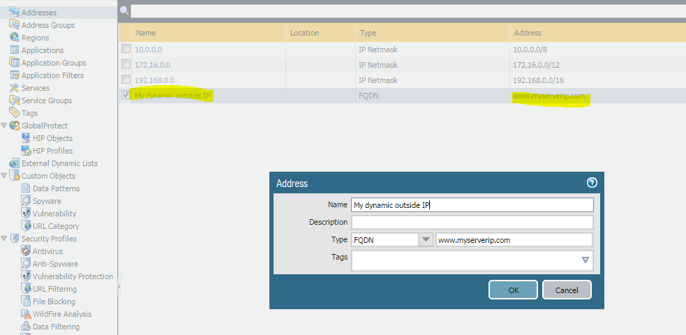Click the Data Patterns icon
686x335 pixels.
26,188
